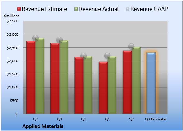Click the '$500' y-axis value
Image resolution: width=183 pixels, height=131 pixels.
[14, 101]
